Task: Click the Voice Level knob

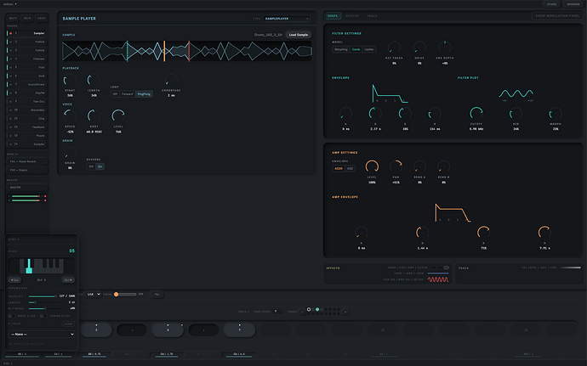Action: pyautogui.click(x=118, y=115)
